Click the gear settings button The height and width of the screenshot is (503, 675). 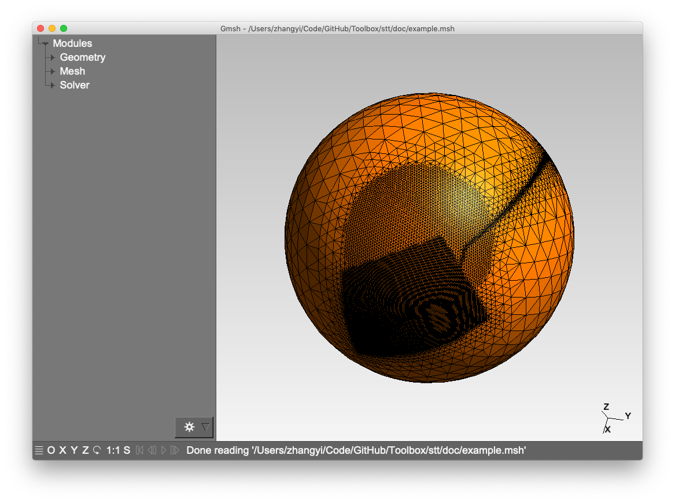point(189,427)
